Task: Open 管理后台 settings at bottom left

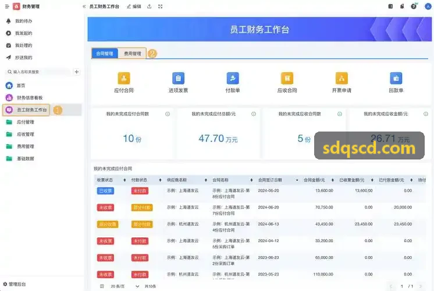Action: coord(15,285)
